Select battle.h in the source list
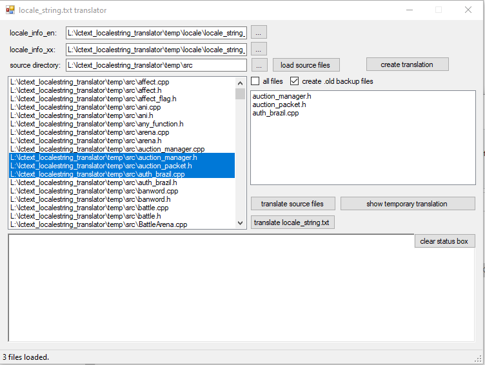This screenshot has width=485, height=365. tap(122, 216)
